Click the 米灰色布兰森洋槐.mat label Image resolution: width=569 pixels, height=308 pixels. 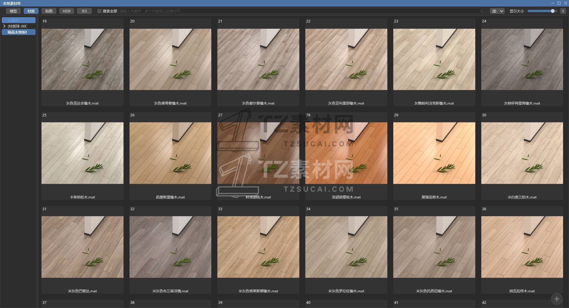170,291
